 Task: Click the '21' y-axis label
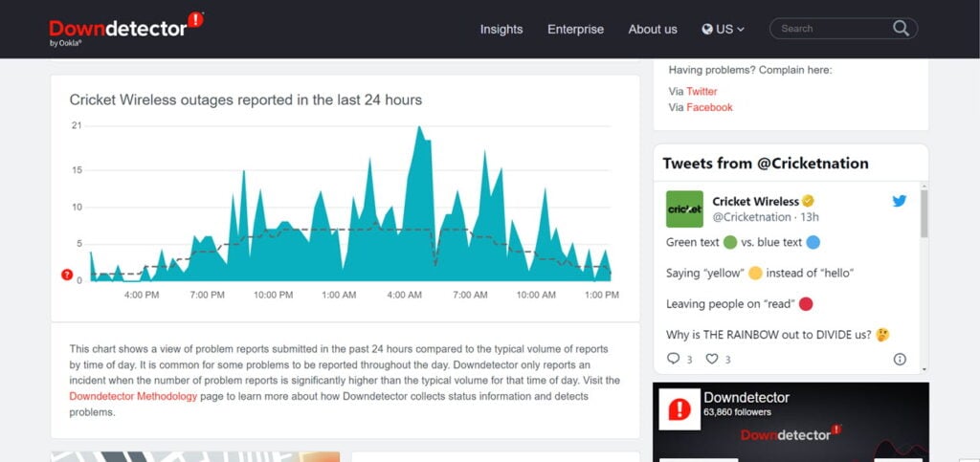tap(77, 125)
